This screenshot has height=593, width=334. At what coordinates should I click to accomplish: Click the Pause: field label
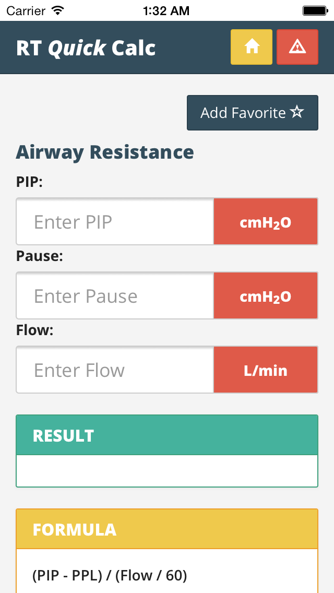tap(40, 256)
